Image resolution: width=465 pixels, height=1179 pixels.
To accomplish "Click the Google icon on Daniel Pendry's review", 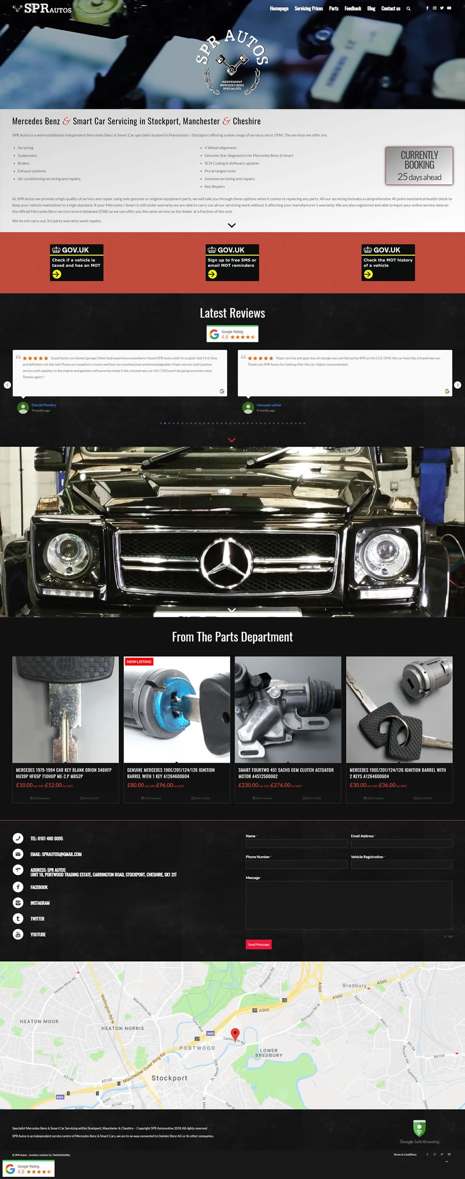I will 222,391.
